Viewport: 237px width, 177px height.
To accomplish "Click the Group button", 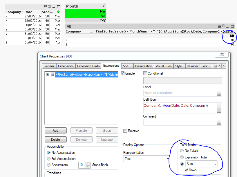I will tap(107, 131).
